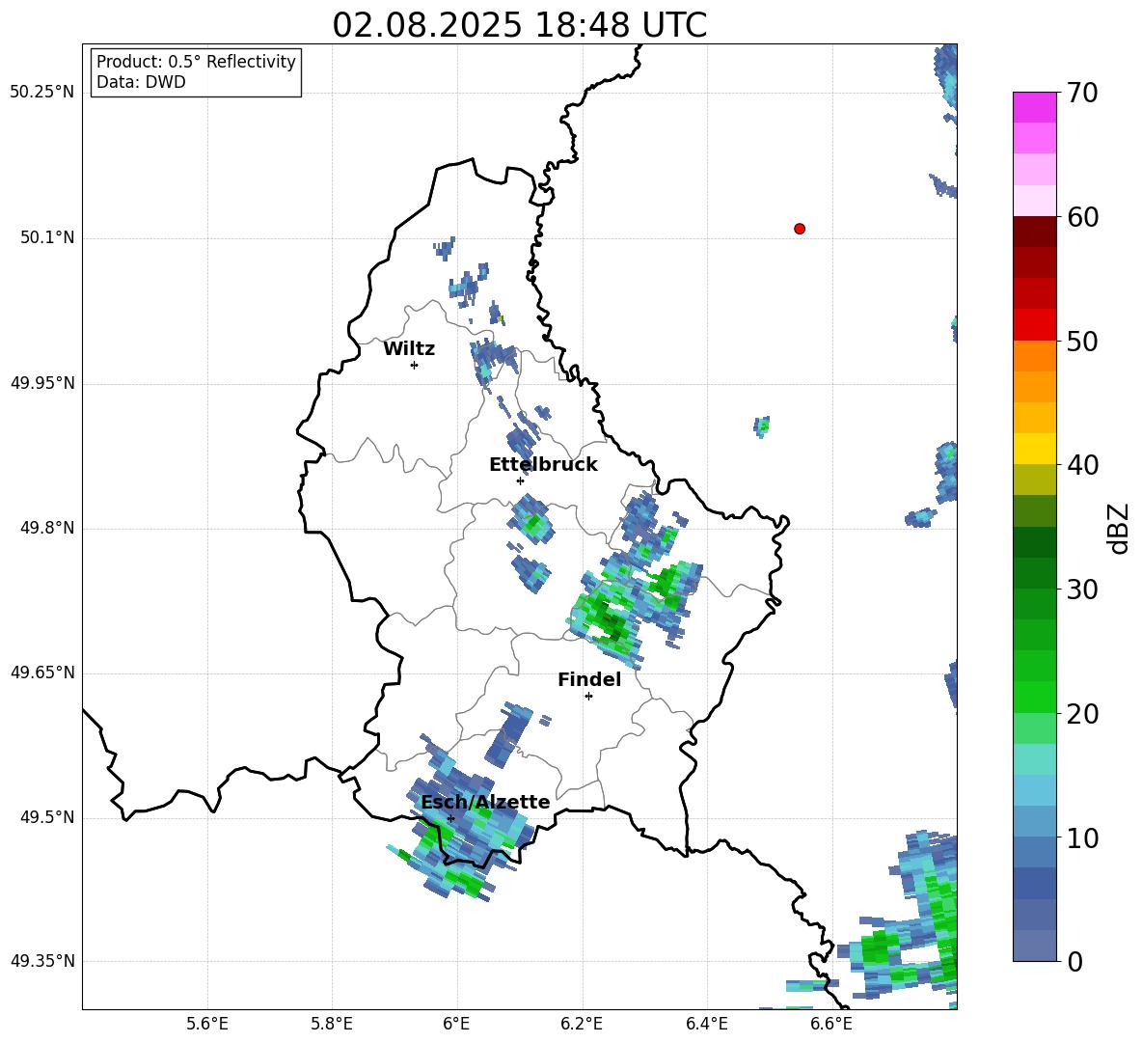
Task: Click the dark red colorbar segment below 60
Action: pos(1034,232)
